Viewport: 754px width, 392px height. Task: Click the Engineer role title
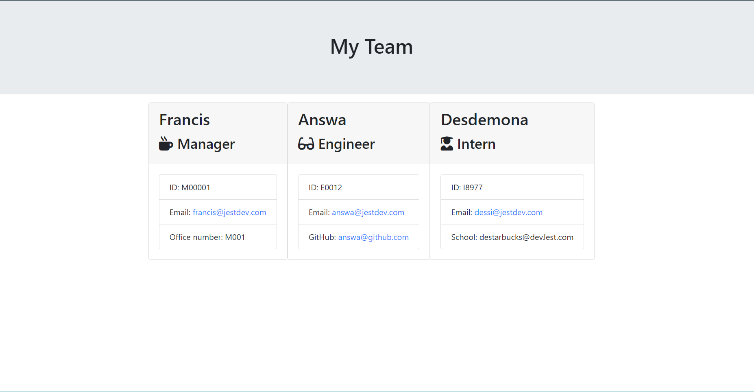point(346,144)
